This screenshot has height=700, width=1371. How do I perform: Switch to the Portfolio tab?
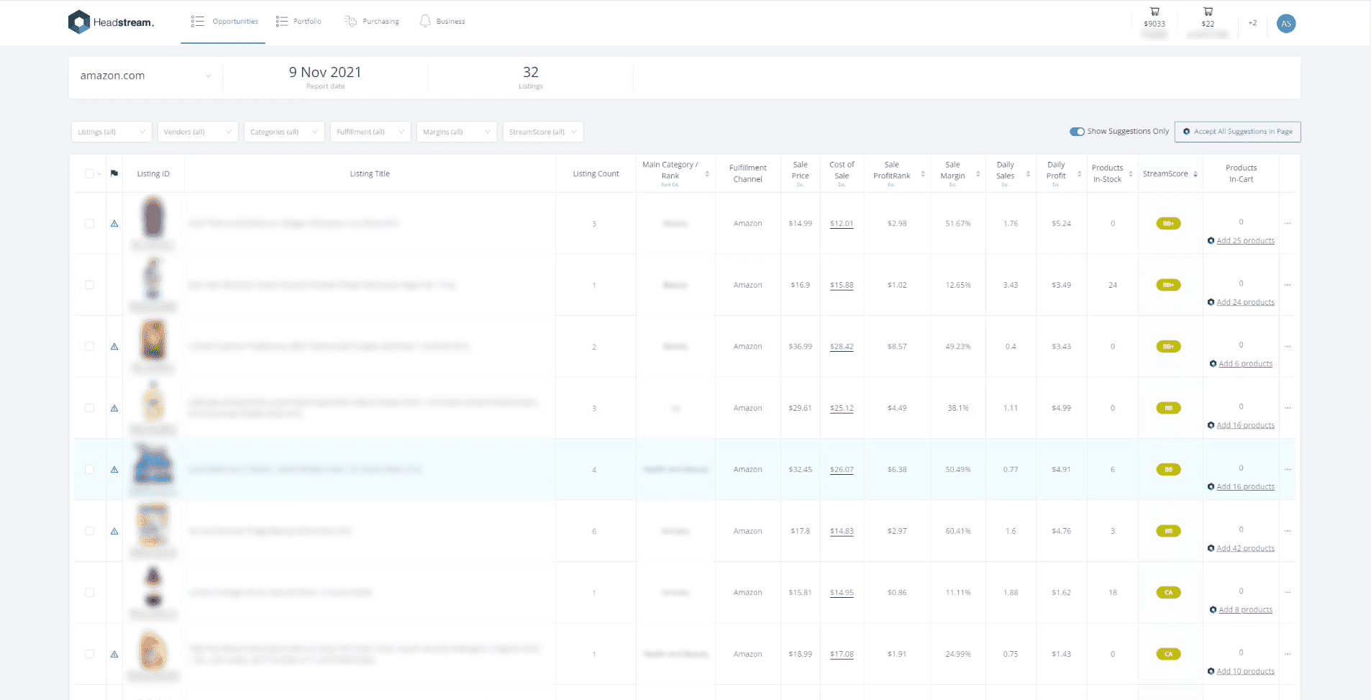(x=299, y=22)
